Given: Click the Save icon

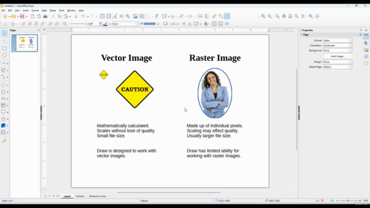Looking at the screenshot, I should tap(22, 16).
